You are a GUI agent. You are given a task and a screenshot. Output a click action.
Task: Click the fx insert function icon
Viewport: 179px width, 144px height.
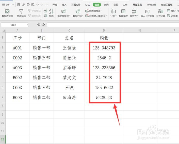click(44, 25)
